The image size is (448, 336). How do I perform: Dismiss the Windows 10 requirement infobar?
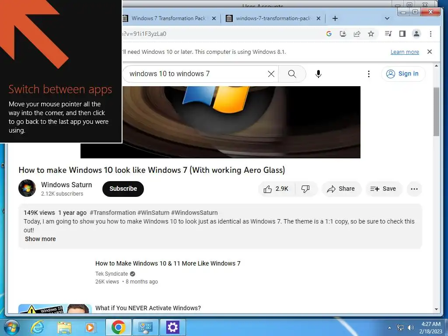pos(430,52)
